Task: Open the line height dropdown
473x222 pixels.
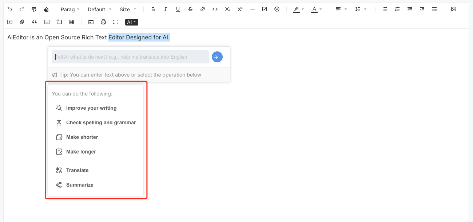Action: point(361,9)
